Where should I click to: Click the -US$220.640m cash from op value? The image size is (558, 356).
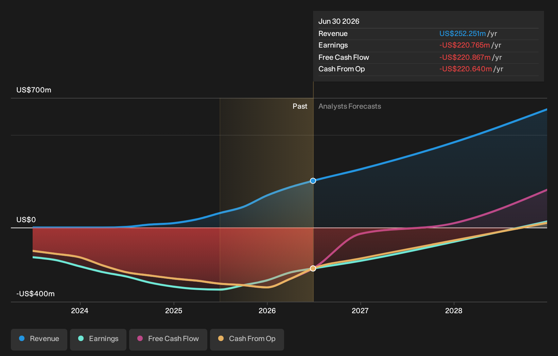pyautogui.click(x=466, y=69)
